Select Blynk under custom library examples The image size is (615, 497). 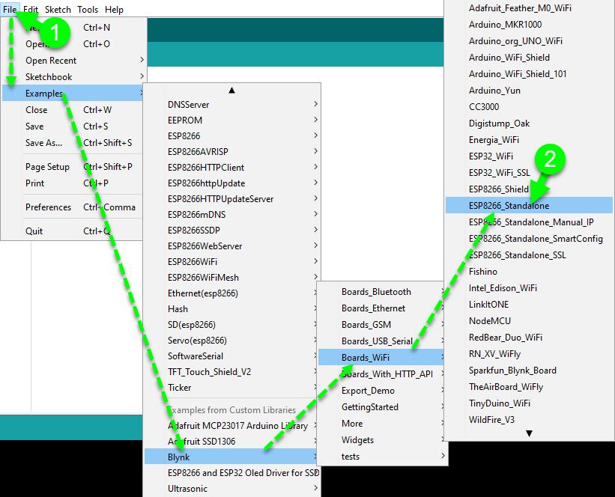click(231, 457)
